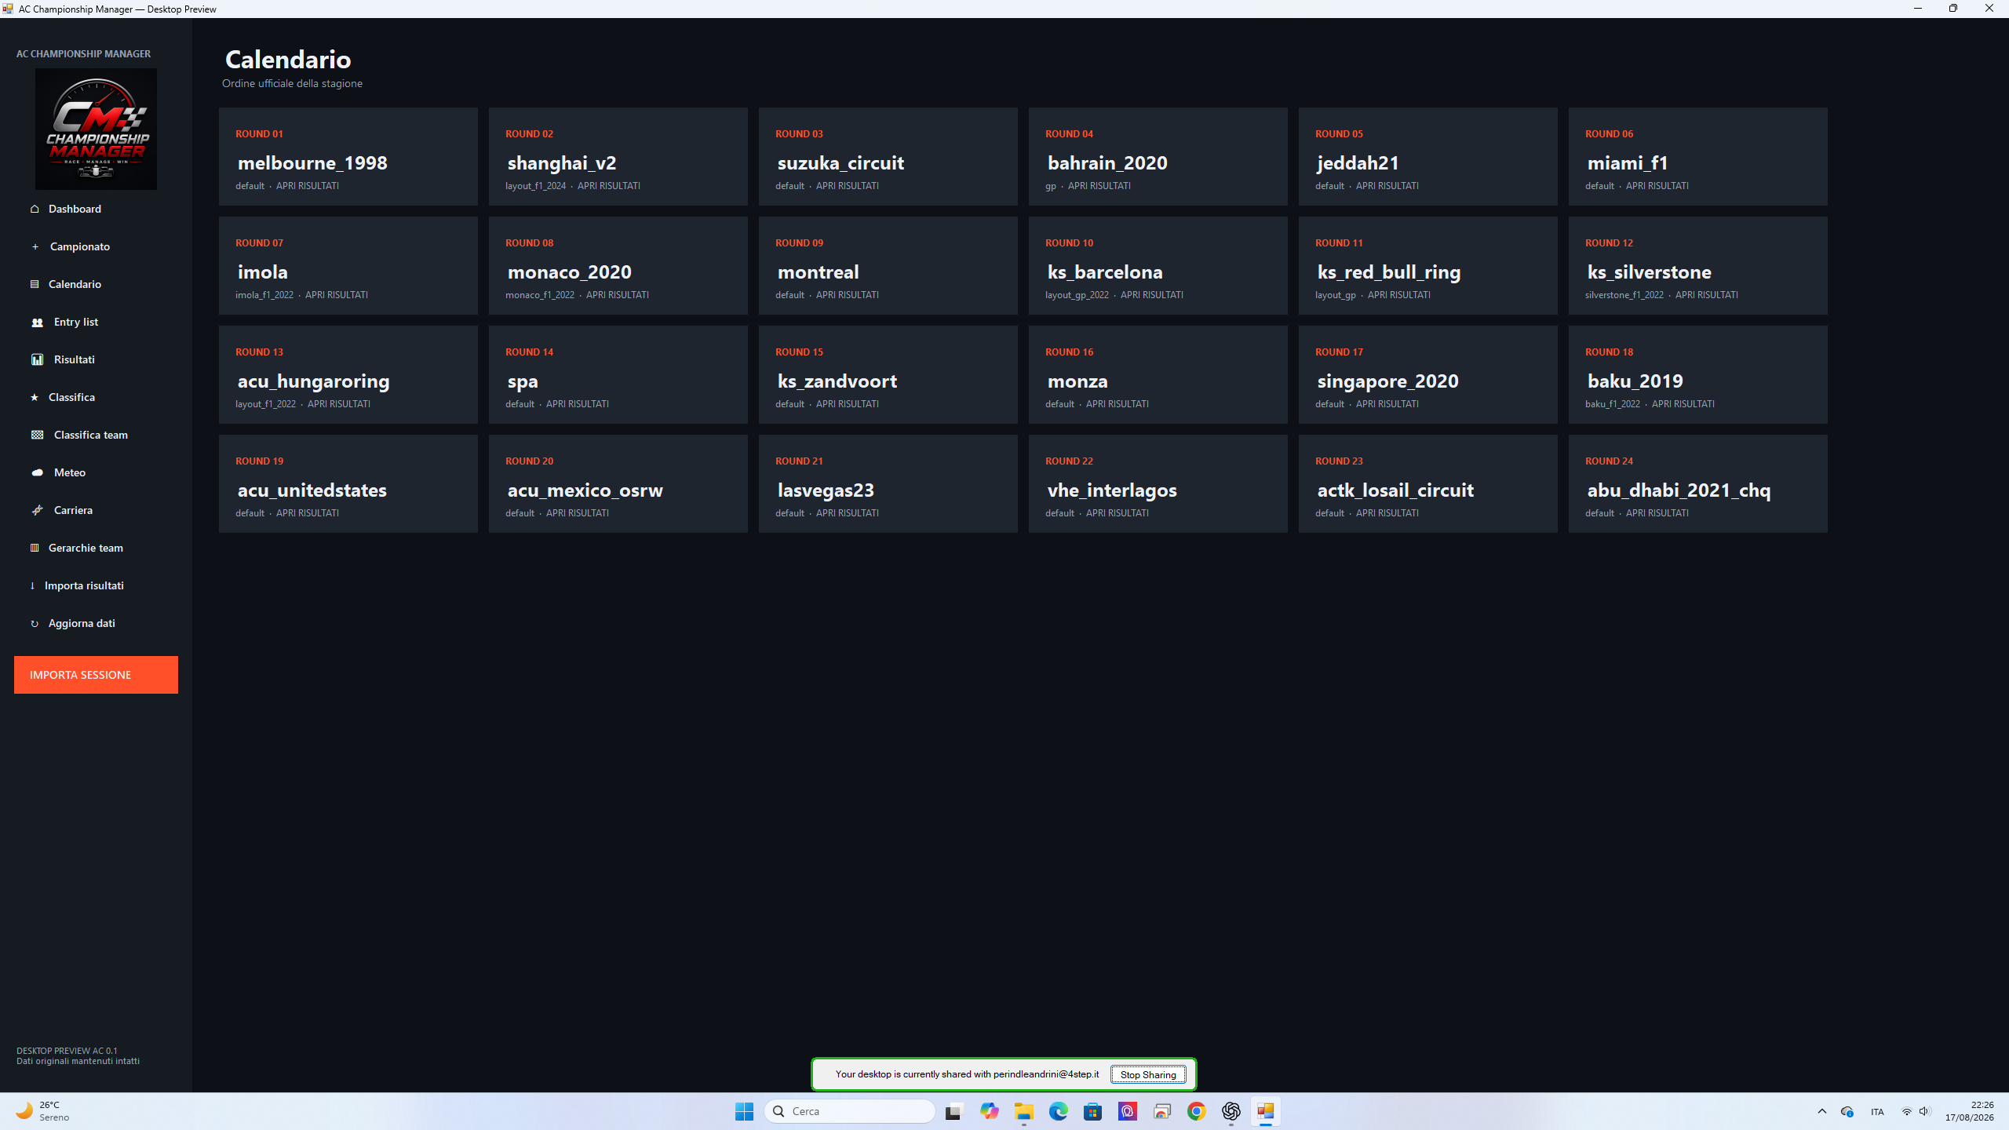Click the Importa risultati down-arrow icon
2009x1130 pixels.
point(32,585)
